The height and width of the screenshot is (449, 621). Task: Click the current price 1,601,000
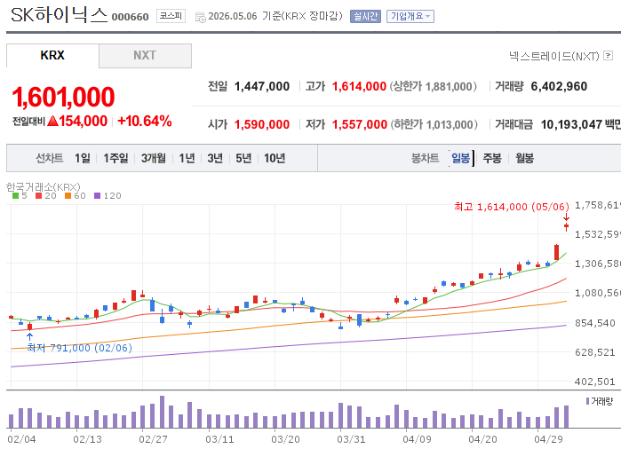63,97
